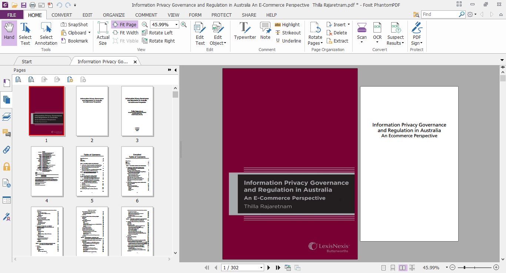
Task: Toggle Fit Page view mode
Action: click(x=124, y=24)
